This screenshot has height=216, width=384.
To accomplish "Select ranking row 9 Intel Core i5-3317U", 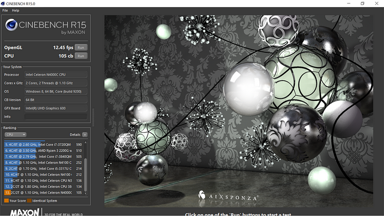I will pos(44,168).
